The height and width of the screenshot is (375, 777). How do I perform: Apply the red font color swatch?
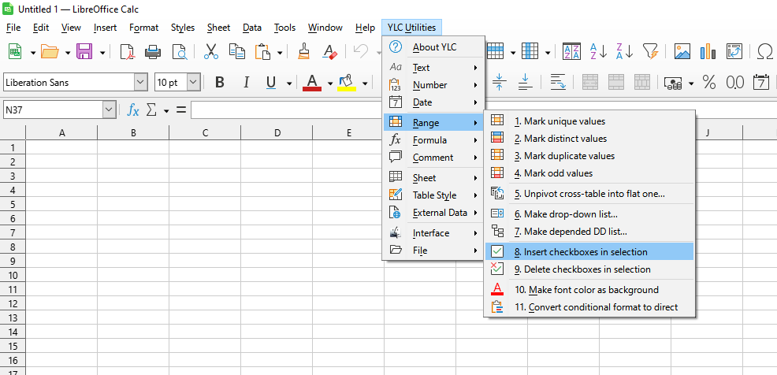[x=312, y=83]
